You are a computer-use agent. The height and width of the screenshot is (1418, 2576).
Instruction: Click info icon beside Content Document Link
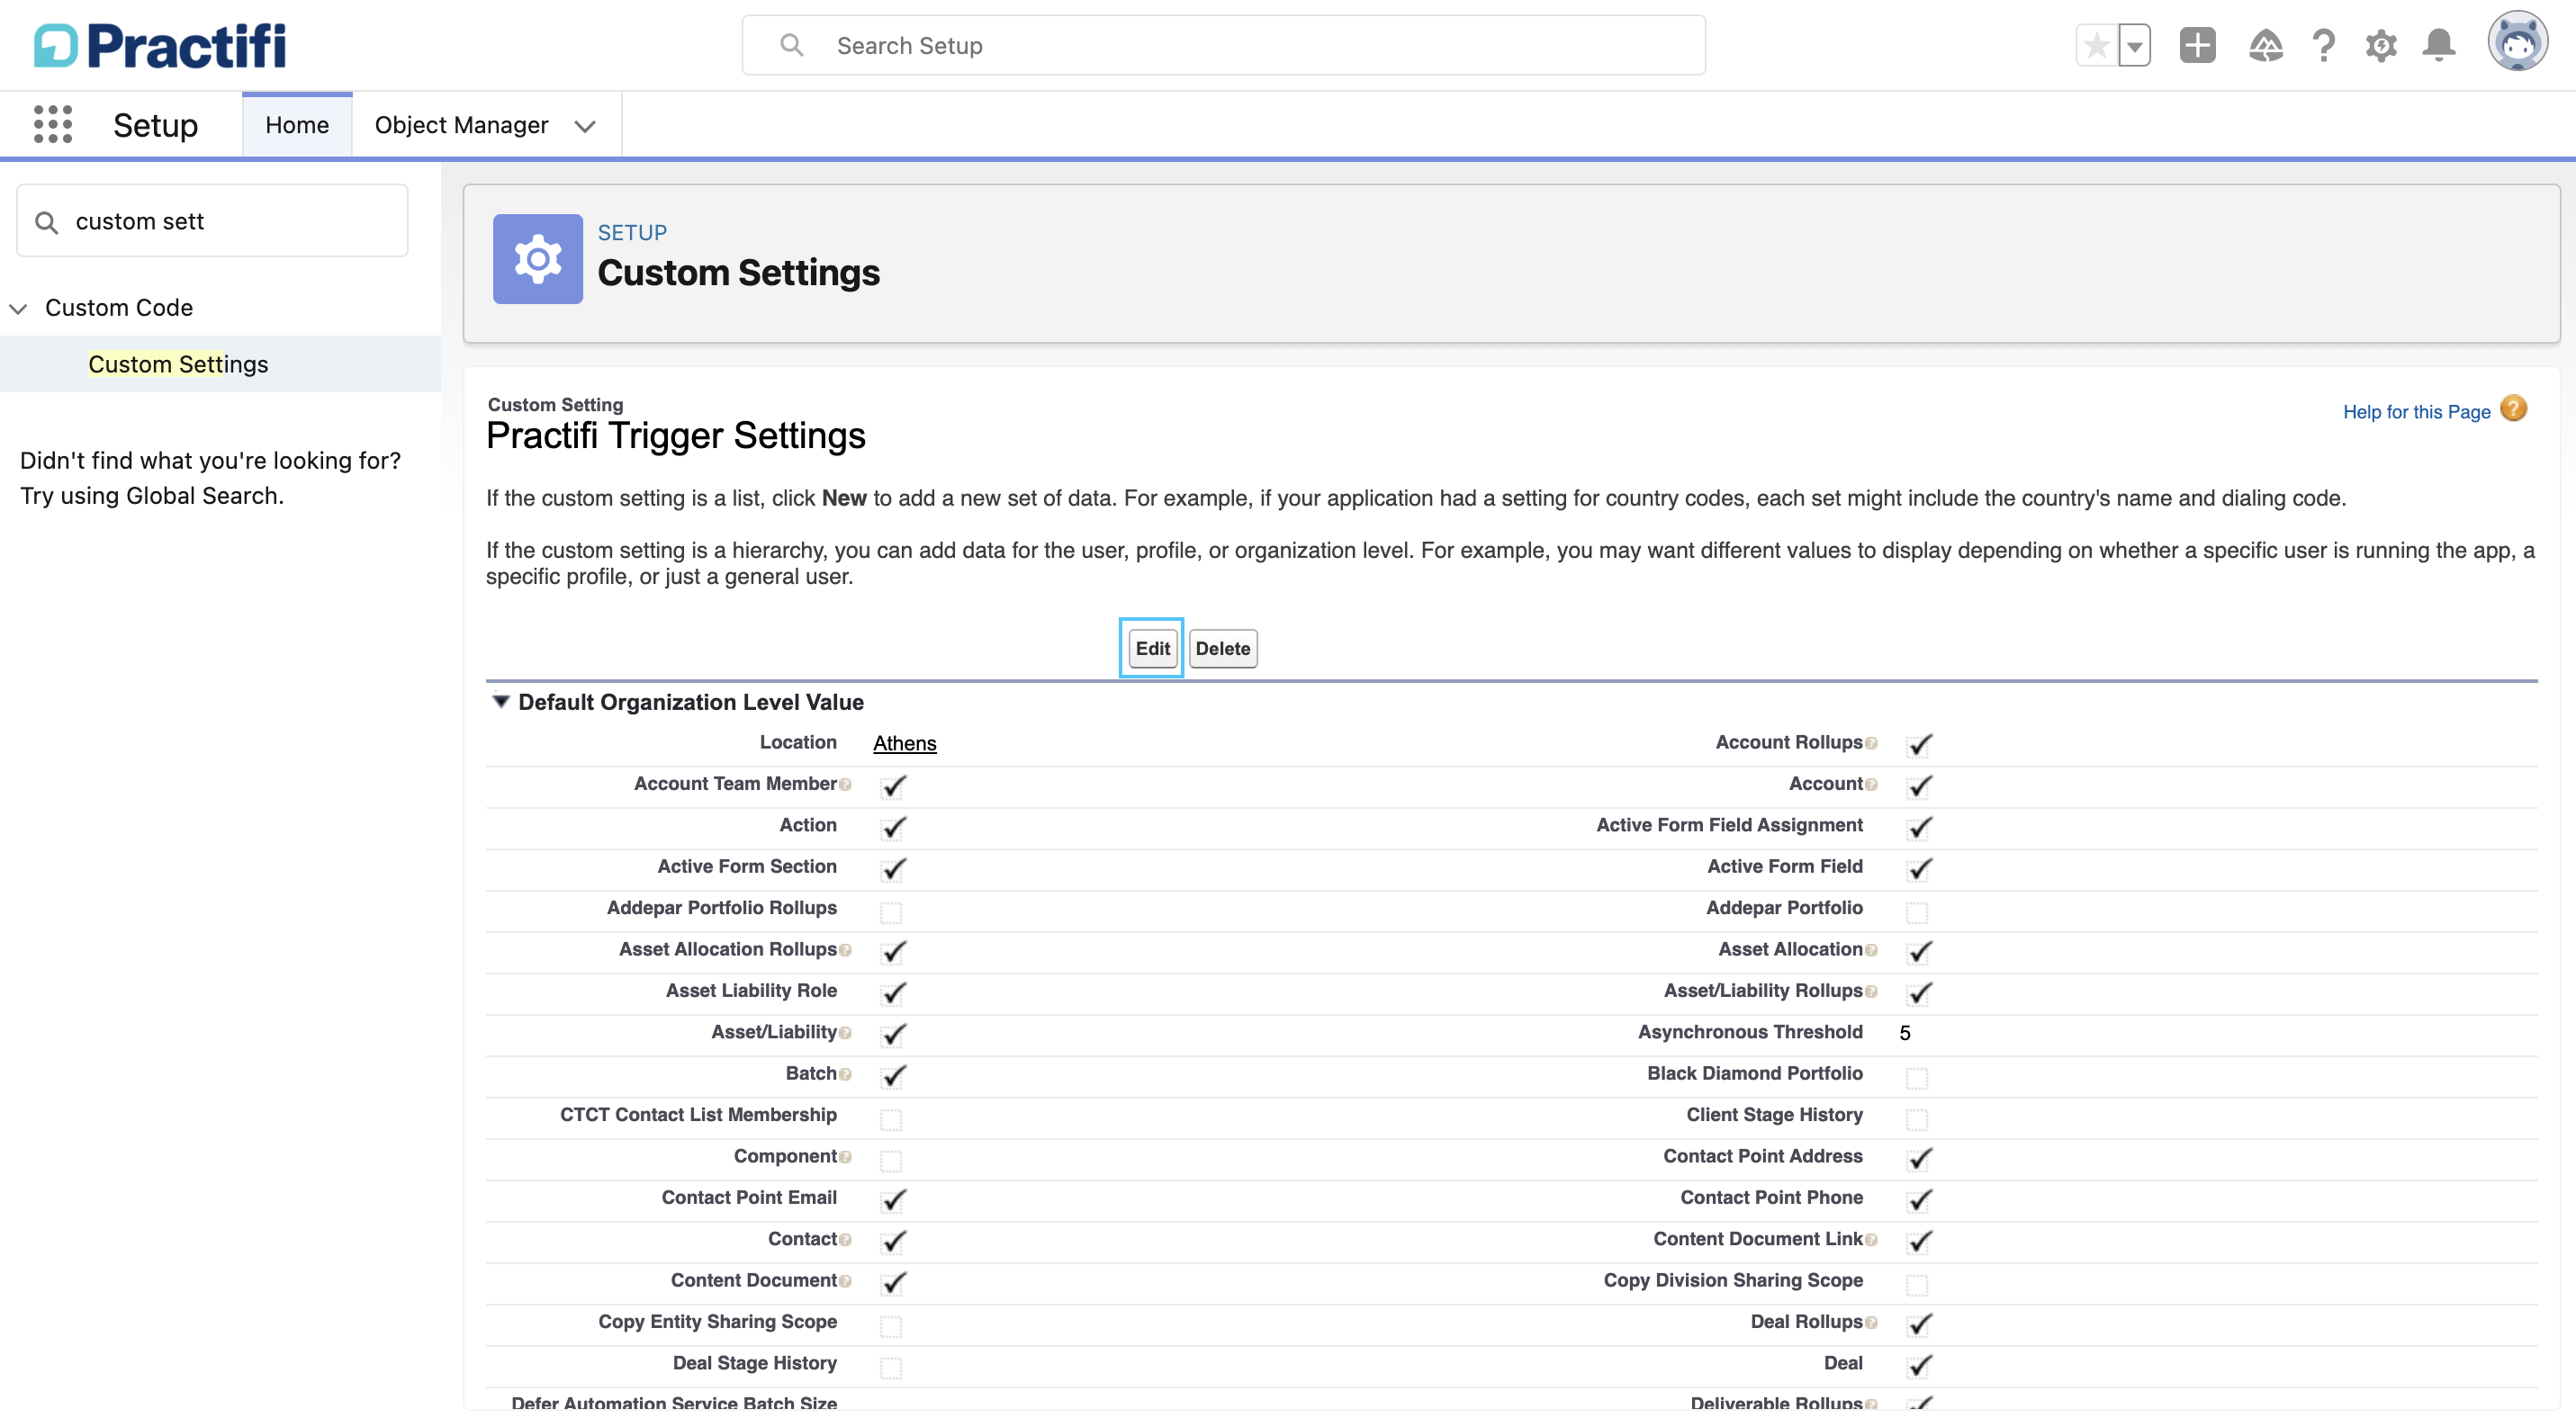(x=1872, y=1240)
